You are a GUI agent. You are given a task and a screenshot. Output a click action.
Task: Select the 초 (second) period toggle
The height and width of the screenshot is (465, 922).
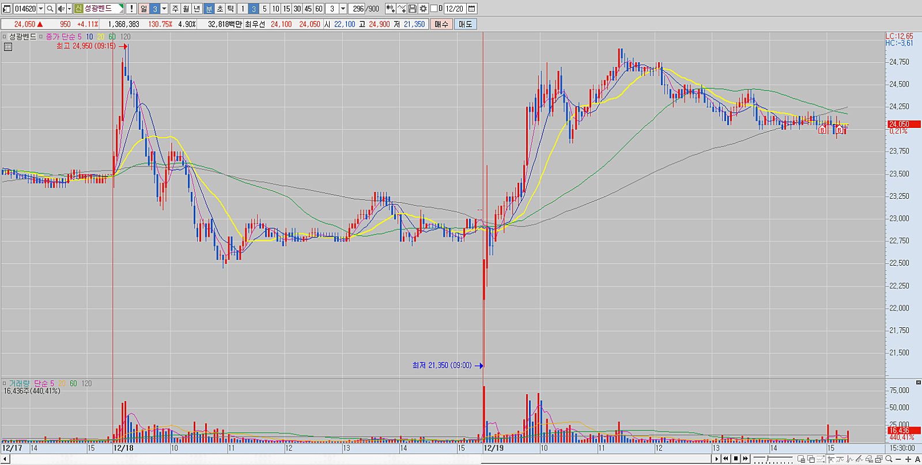220,9
